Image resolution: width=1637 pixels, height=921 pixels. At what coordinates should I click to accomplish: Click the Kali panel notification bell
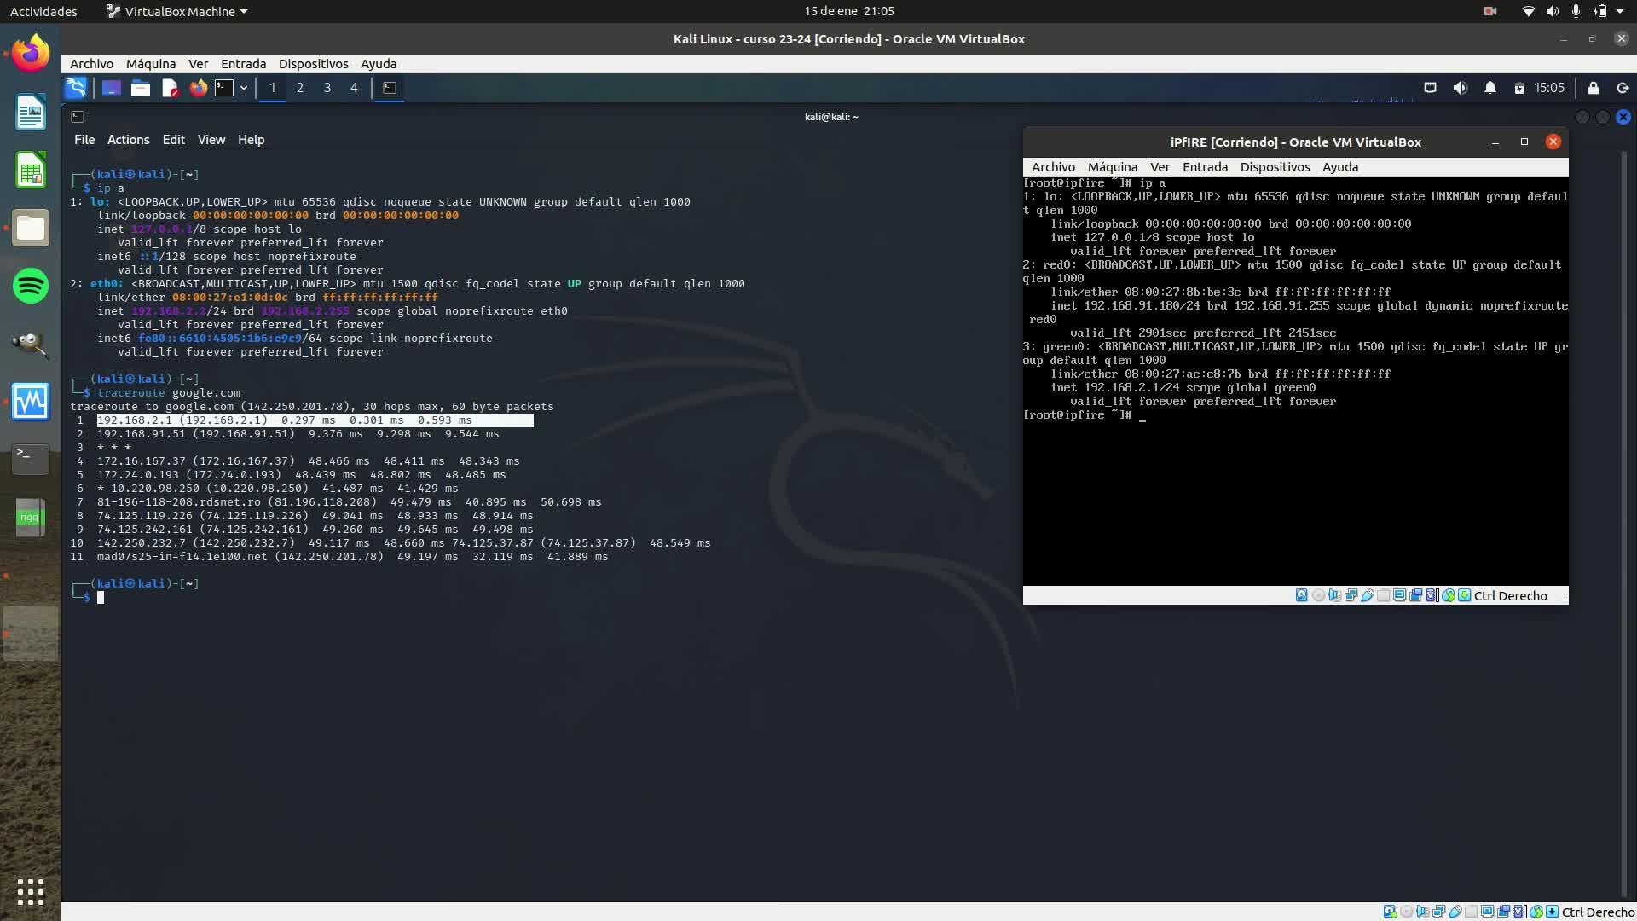click(1489, 88)
